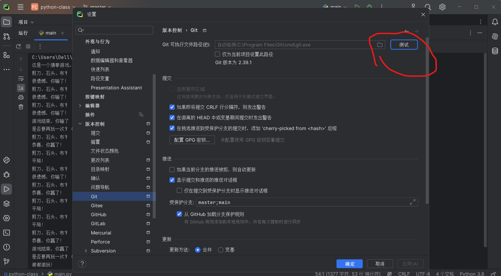Toggle soft-wrap in run console
Viewport: 501px width, 276px height.
tap(21, 79)
